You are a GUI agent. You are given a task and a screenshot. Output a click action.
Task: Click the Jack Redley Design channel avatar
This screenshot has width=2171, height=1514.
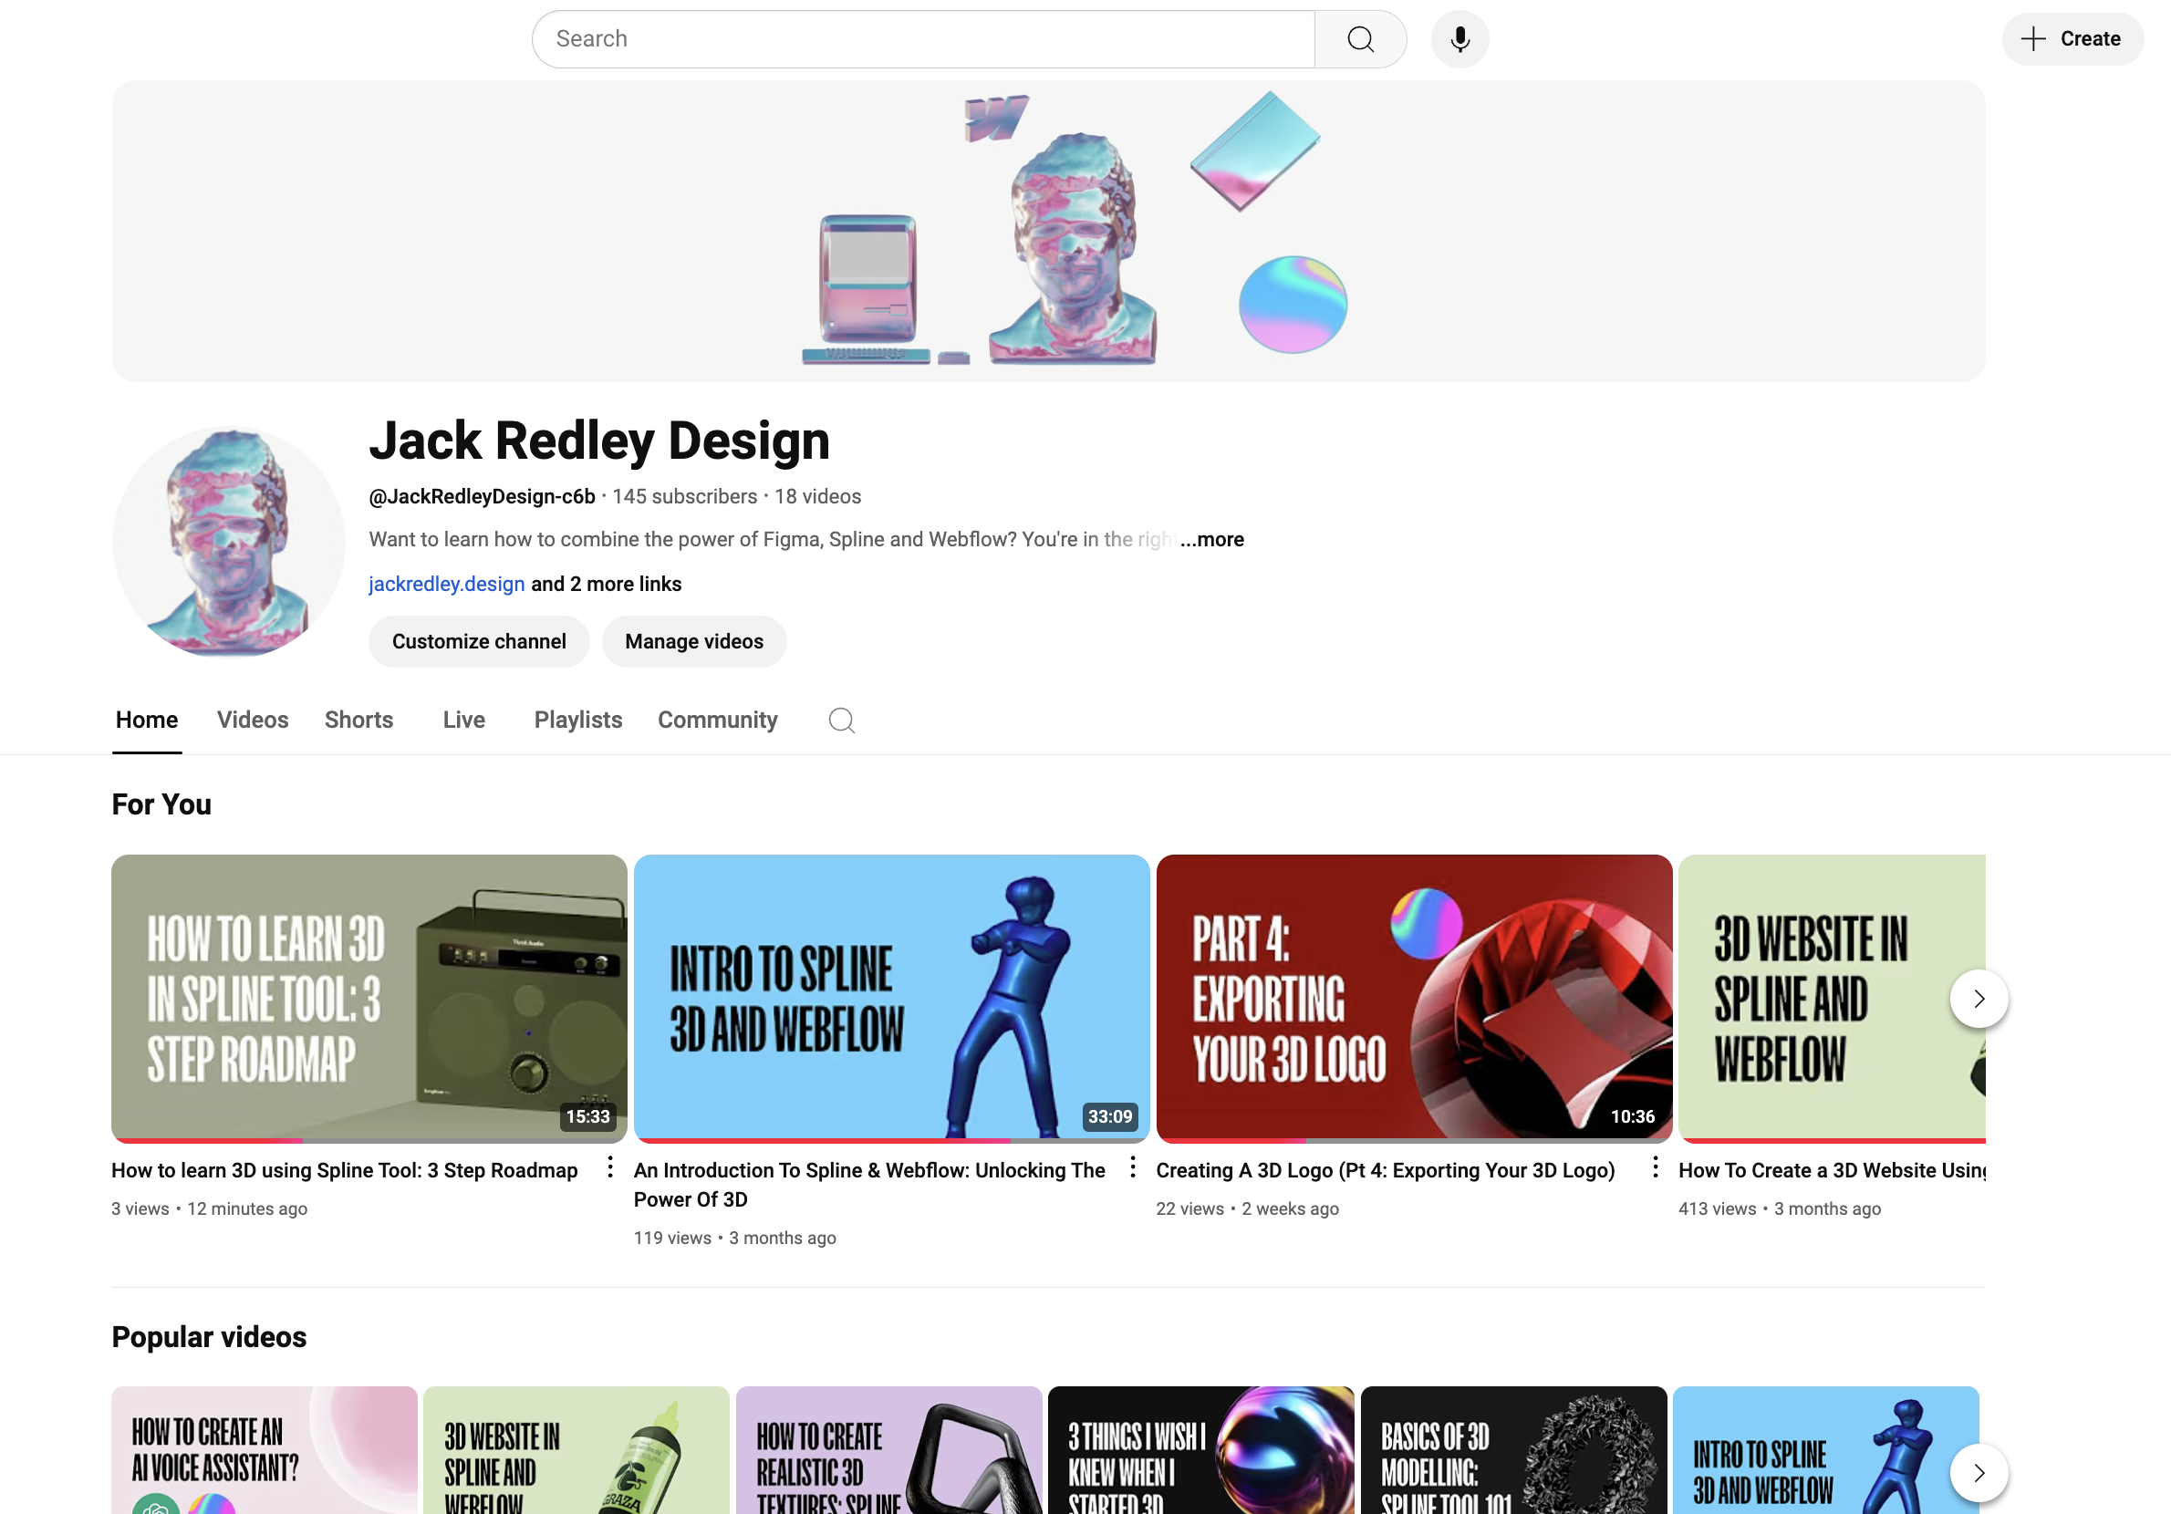(228, 542)
